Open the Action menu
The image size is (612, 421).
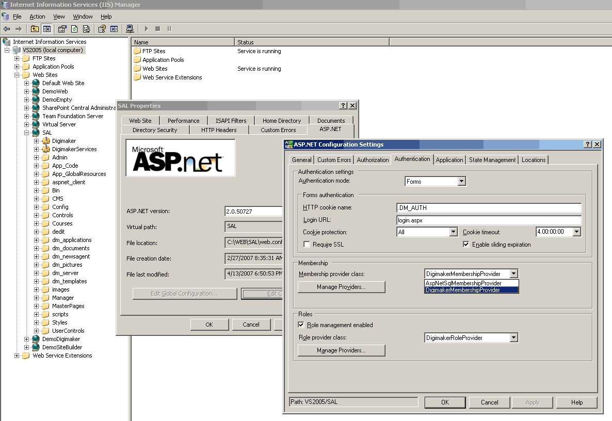37,17
